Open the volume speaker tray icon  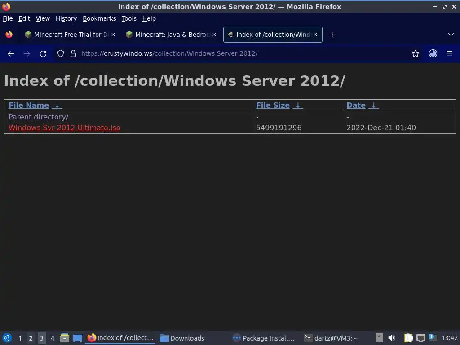(392, 338)
